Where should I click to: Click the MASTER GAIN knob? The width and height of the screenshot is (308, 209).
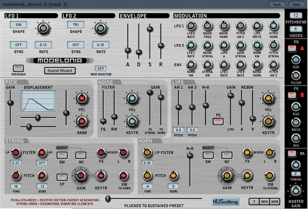296,191
